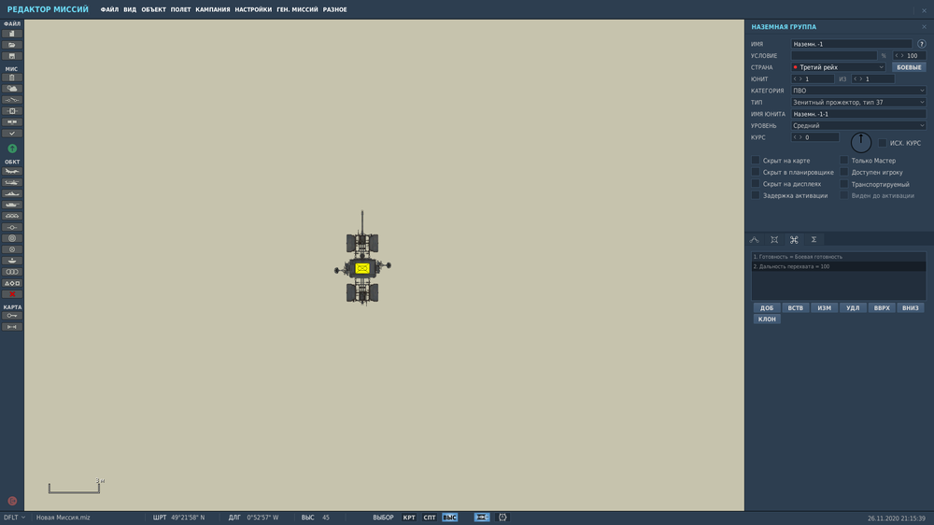
Task: Click the ДОБ add action button
Action: coord(767,308)
